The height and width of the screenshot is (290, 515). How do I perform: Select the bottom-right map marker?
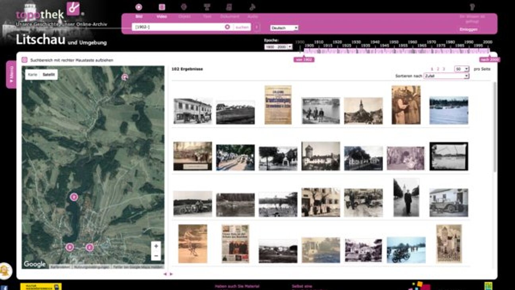(89, 247)
